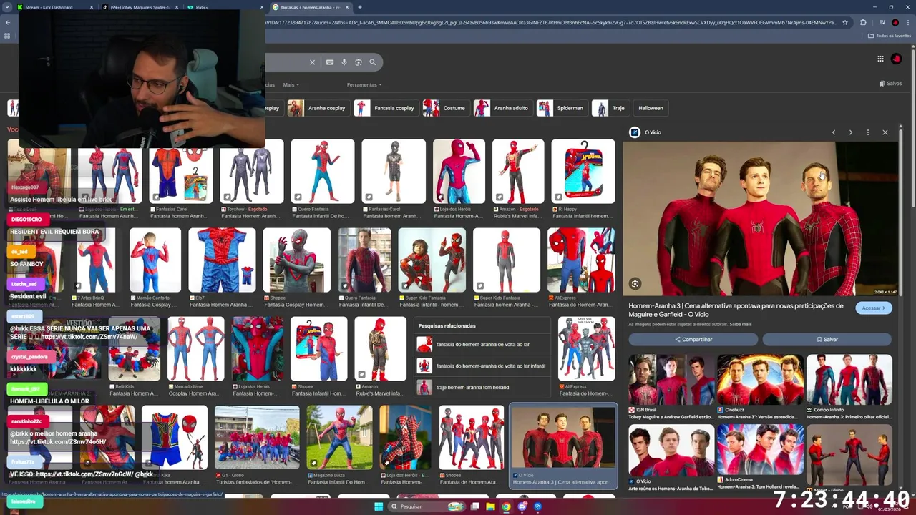Open Google Lens search by image icon
The image size is (916, 515).
(x=359, y=62)
